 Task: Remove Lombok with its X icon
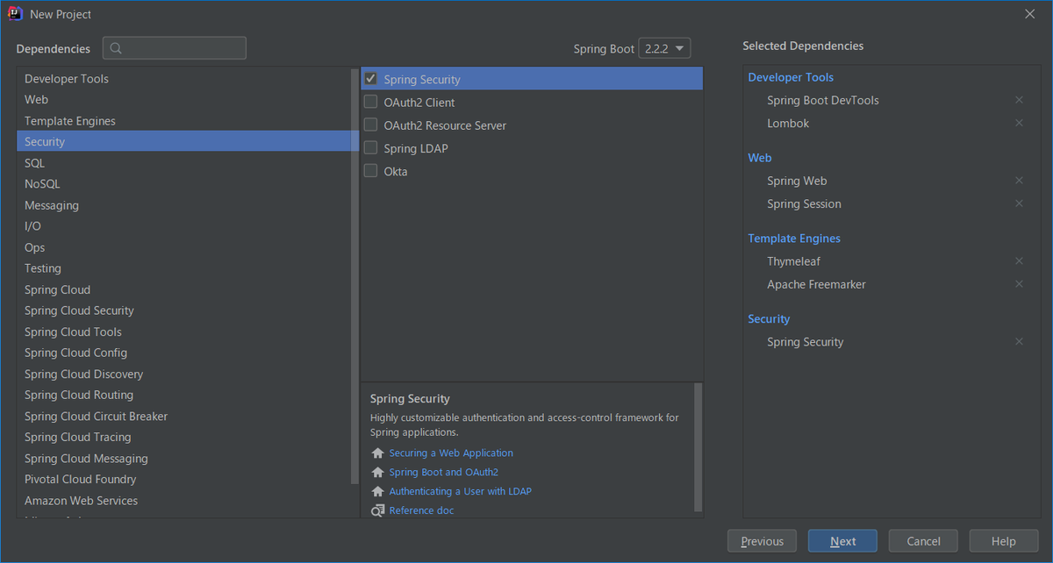click(1019, 123)
